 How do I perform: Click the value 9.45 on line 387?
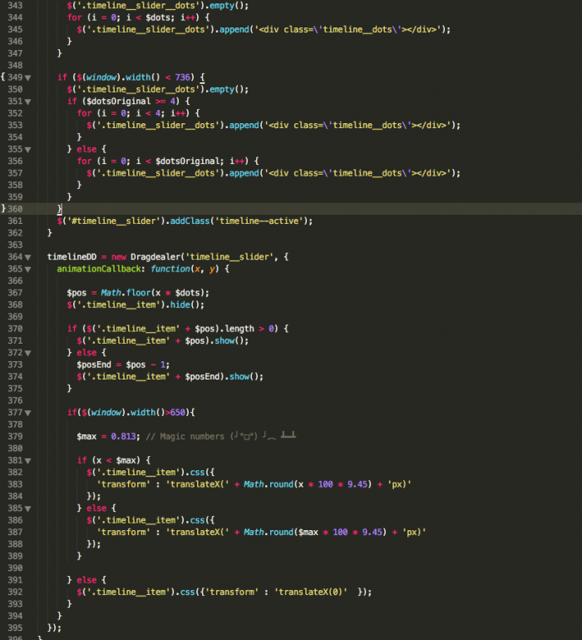(372, 532)
